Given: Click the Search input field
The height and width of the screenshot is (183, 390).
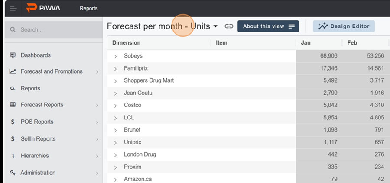Looking at the screenshot, I should point(53,30).
